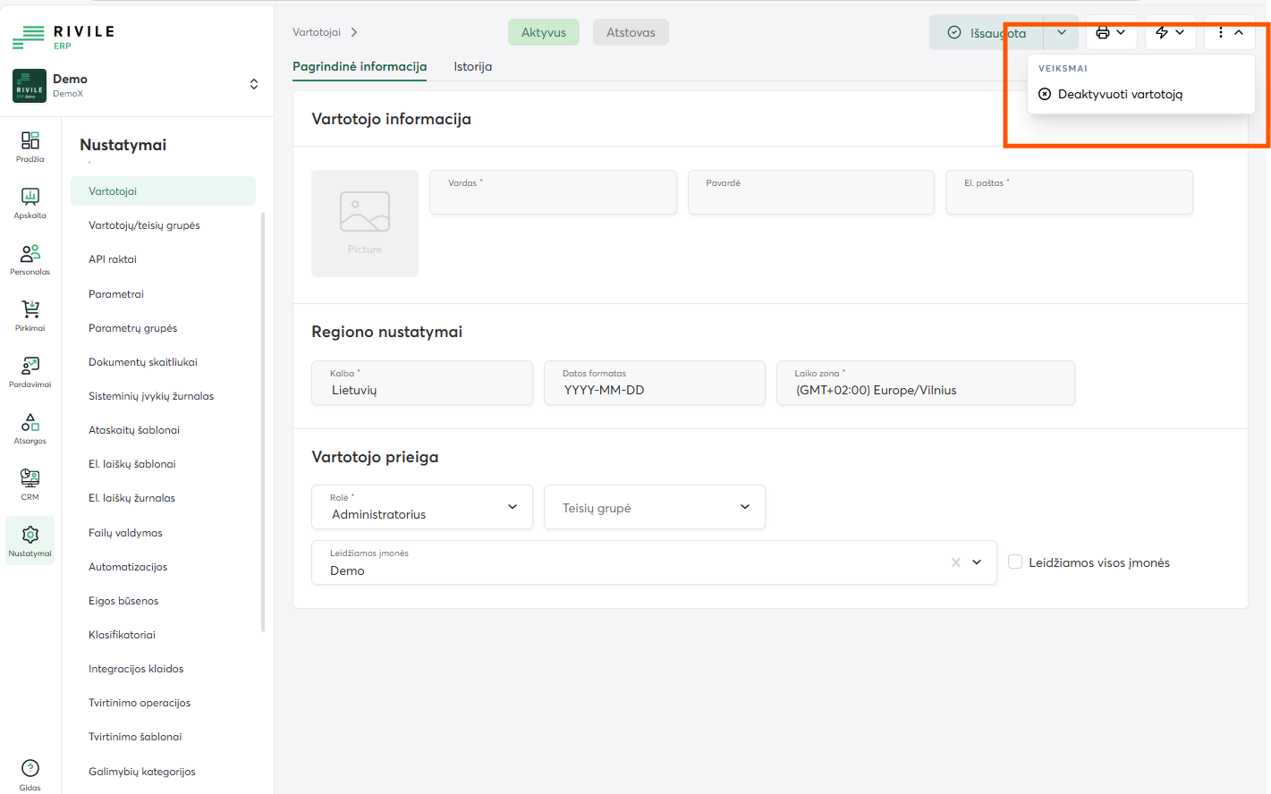The height and width of the screenshot is (794, 1271).
Task: Expand the Rolė Administratorius dropdown
Action: pyautogui.click(x=422, y=507)
